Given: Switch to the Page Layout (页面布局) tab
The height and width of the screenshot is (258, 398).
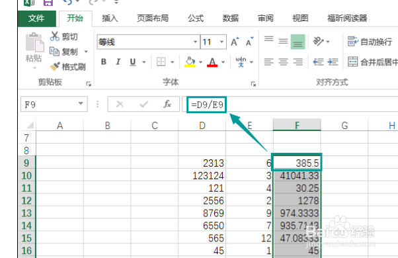Looking at the screenshot, I should pos(153,19).
